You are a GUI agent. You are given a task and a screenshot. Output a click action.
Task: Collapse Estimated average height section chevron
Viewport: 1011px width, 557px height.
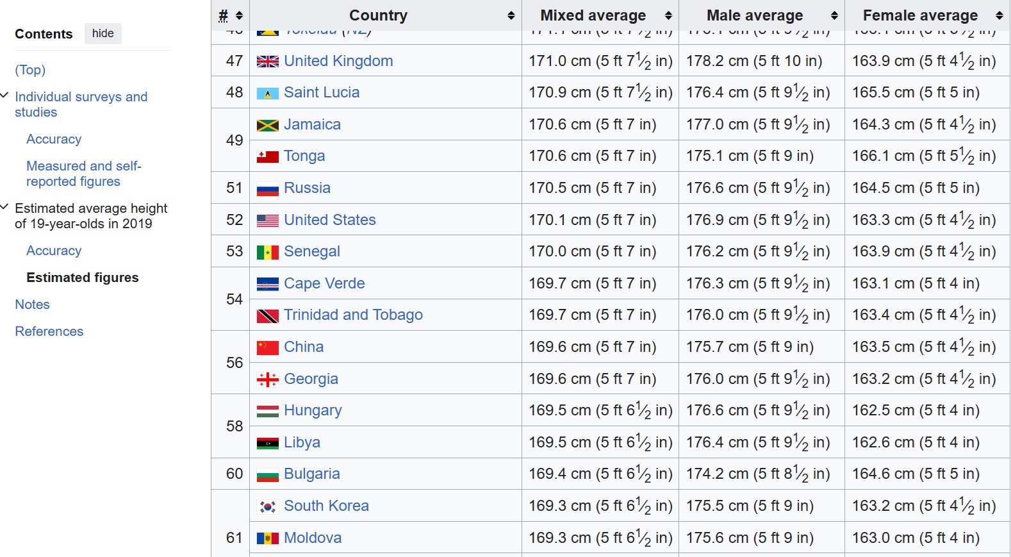[x=5, y=208]
